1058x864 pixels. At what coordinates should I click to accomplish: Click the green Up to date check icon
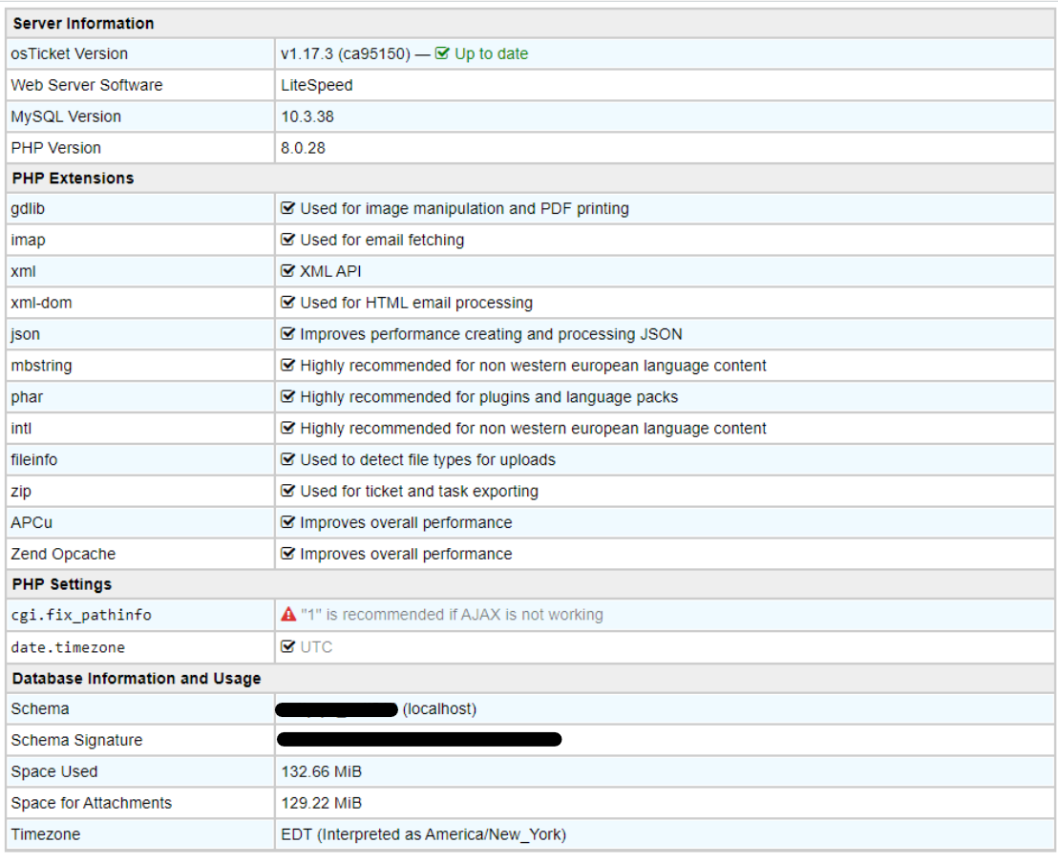point(442,53)
